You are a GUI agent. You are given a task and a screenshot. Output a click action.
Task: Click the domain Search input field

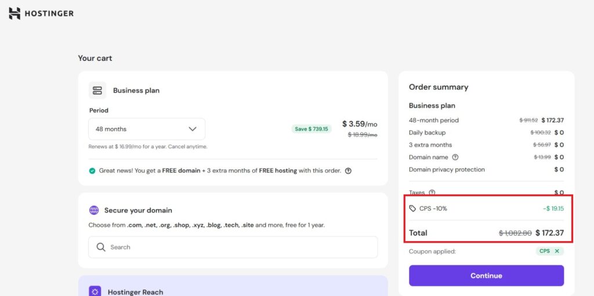tap(233, 247)
